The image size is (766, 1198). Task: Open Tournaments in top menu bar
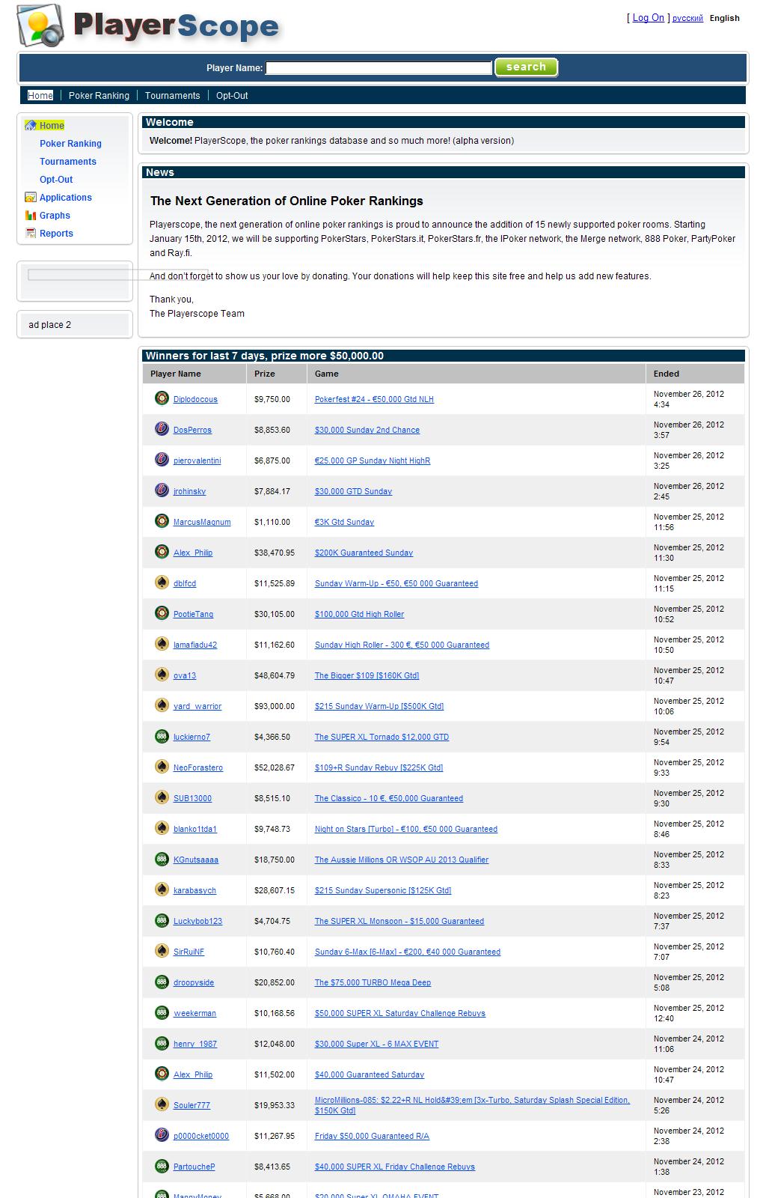(x=172, y=96)
